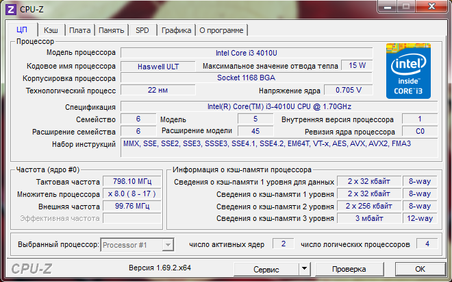
Task: Minimize the CPU-Z window
Action: click(388, 6)
